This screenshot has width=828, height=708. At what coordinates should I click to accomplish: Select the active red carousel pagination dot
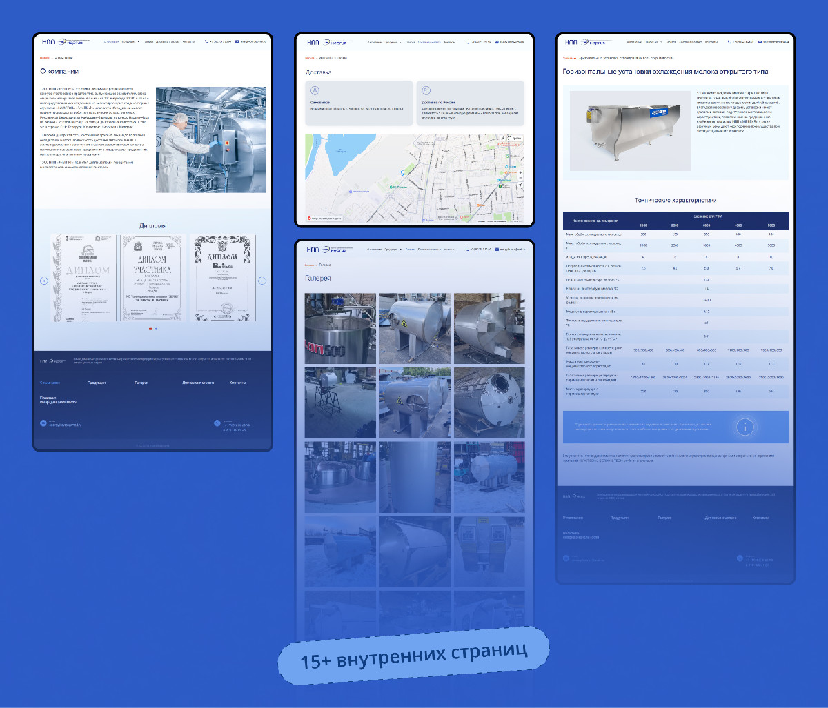coord(150,329)
